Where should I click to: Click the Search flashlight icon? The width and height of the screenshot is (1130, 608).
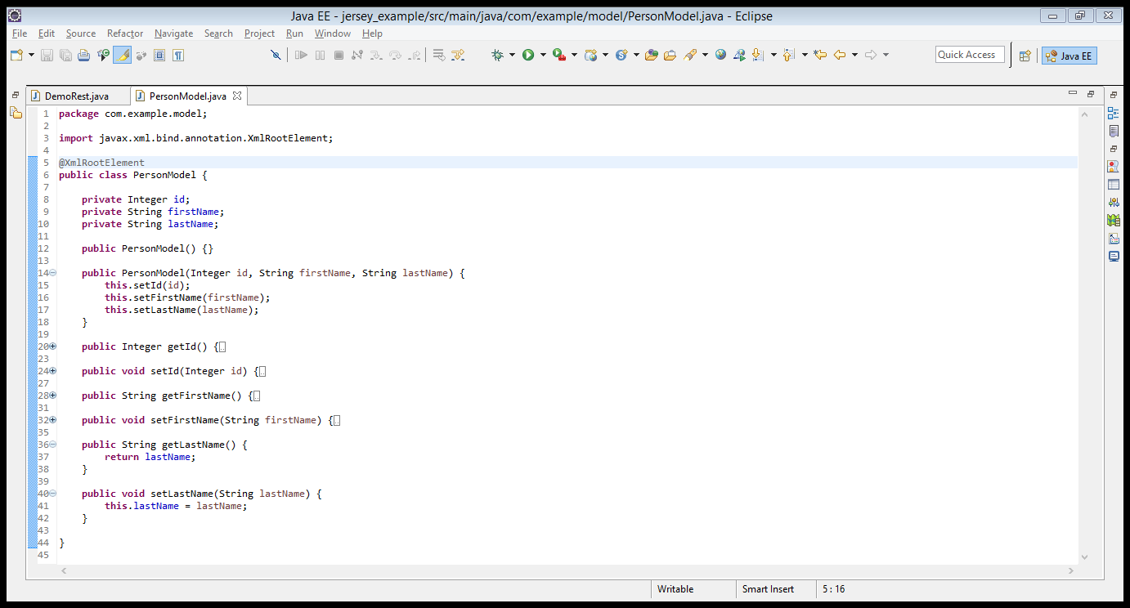690,55
